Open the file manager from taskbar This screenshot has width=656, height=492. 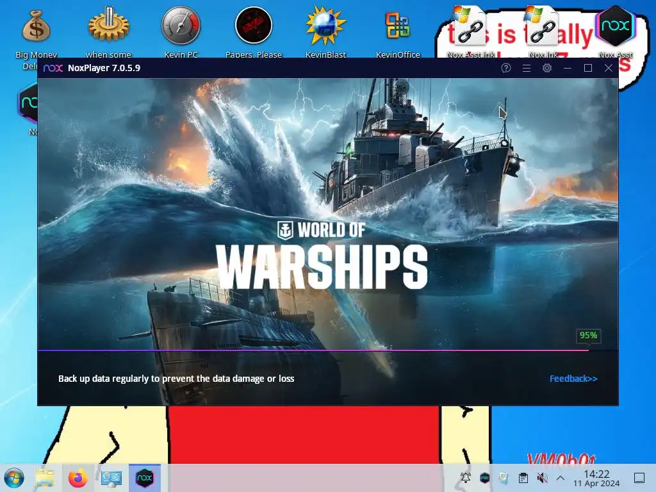45,478
